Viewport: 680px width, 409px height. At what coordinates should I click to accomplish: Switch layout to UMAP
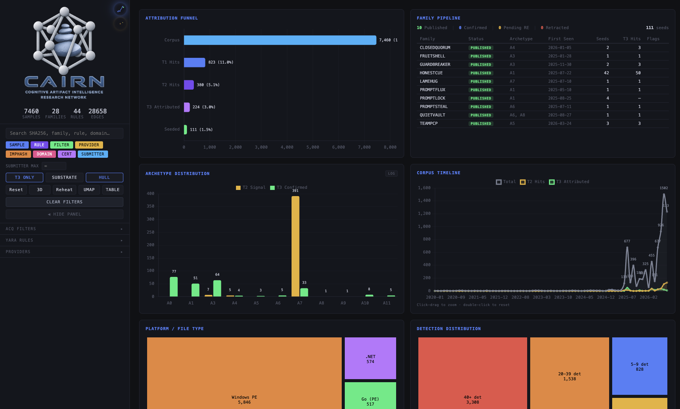pos(89,190)
